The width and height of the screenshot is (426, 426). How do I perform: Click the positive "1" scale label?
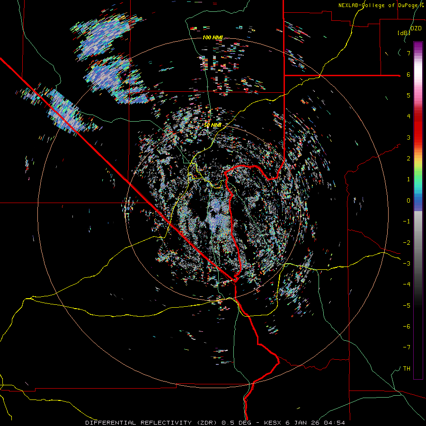(x=408, y=179)
